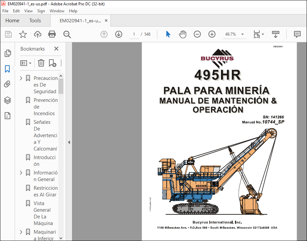The image size is (307, 241).
Task: Open the Edit menu
Action: pyautogui.click(x=16, y=11)
